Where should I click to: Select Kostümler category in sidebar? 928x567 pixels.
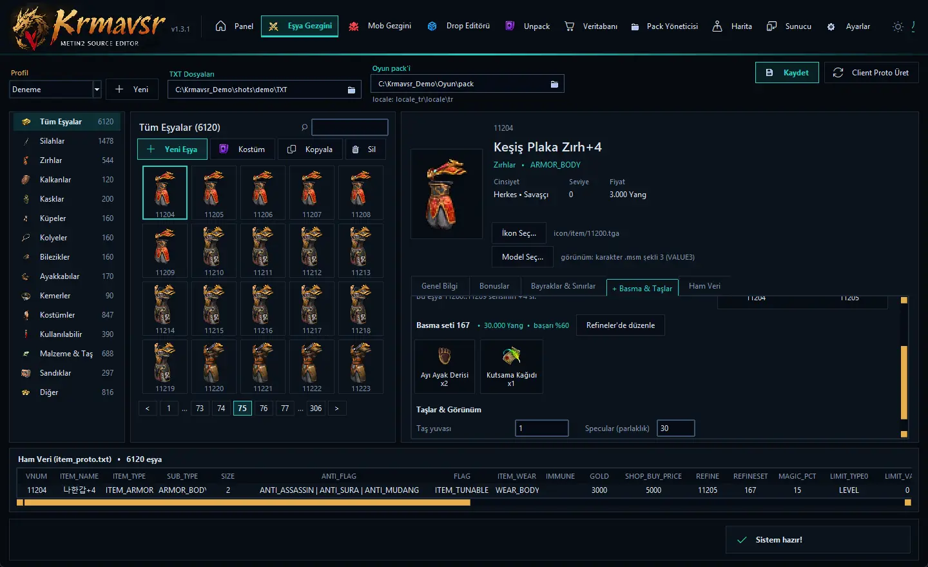[x=67, y=315]
